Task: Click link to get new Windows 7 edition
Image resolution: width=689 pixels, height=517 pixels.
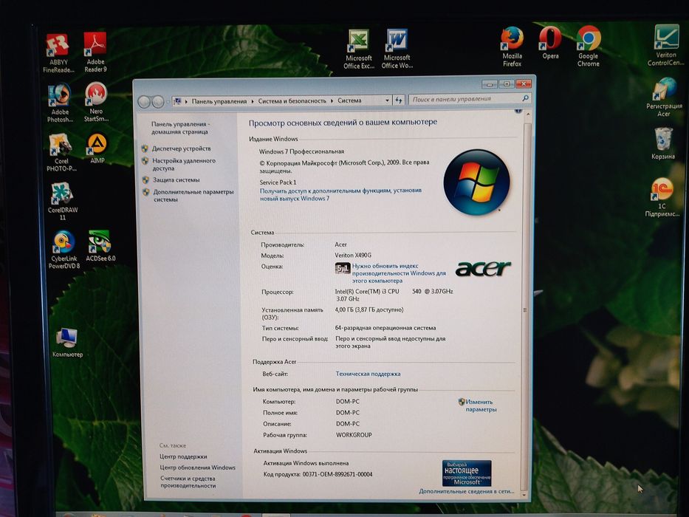Action: 340,194
